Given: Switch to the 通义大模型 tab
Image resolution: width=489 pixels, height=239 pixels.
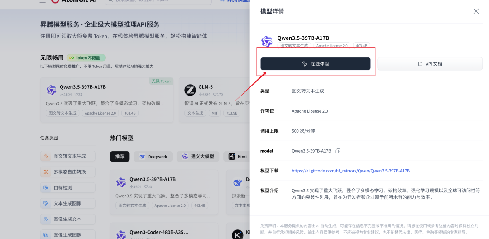Looking at the screenshot, I should [x=198, y=157].
